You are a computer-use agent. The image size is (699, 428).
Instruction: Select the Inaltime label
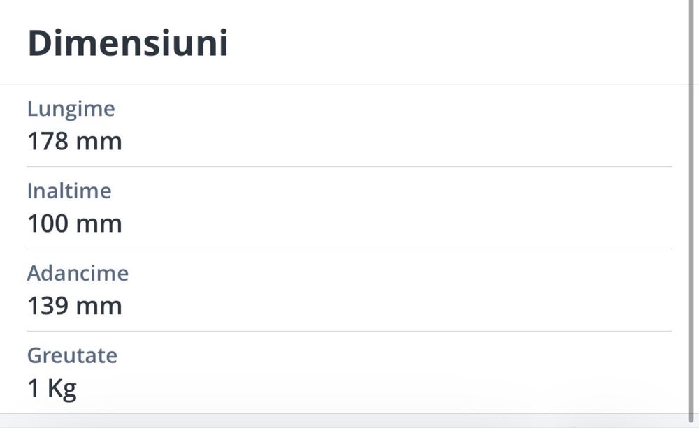(x=69, y=191)
